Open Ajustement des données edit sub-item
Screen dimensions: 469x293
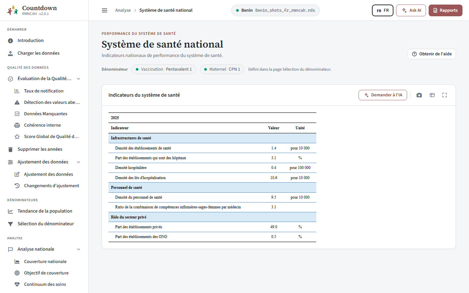coord(44,174)
